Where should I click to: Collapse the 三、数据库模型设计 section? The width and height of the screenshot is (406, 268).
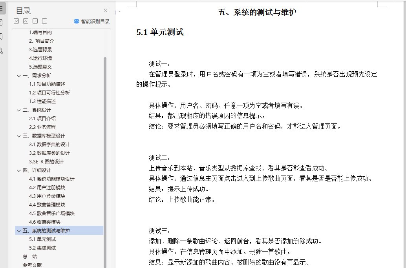18,136
